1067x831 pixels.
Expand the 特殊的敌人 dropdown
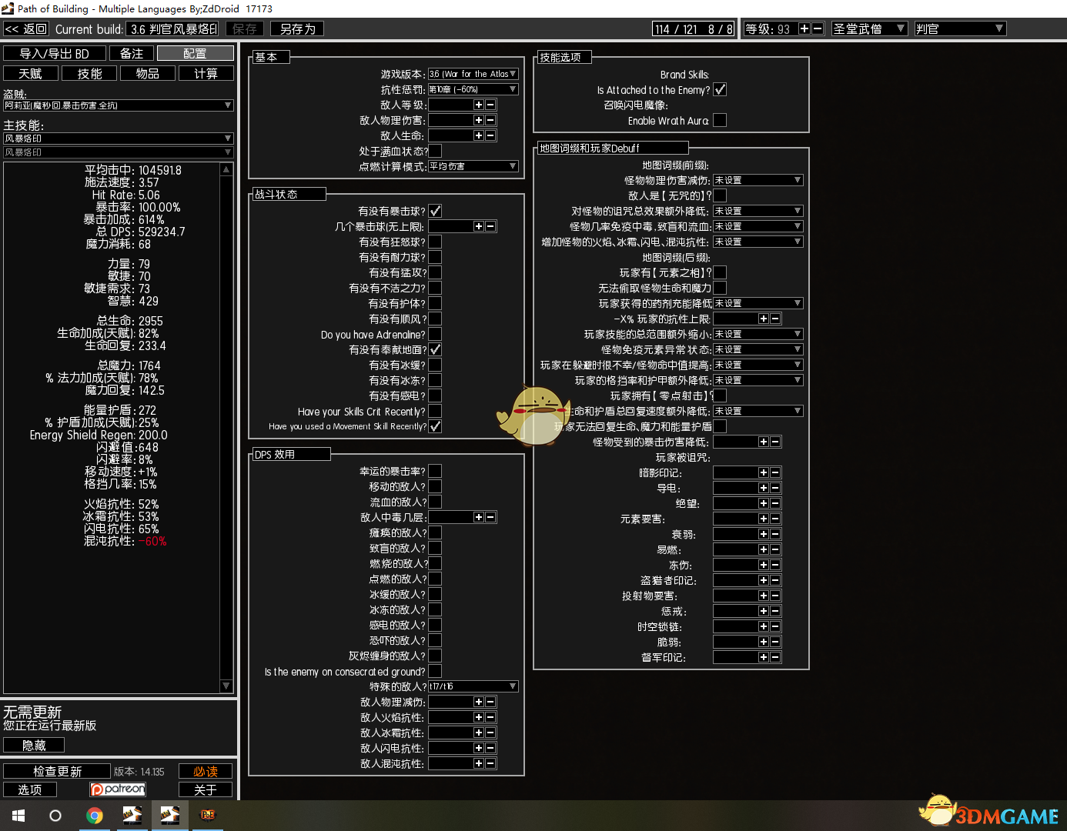(473, 686)
